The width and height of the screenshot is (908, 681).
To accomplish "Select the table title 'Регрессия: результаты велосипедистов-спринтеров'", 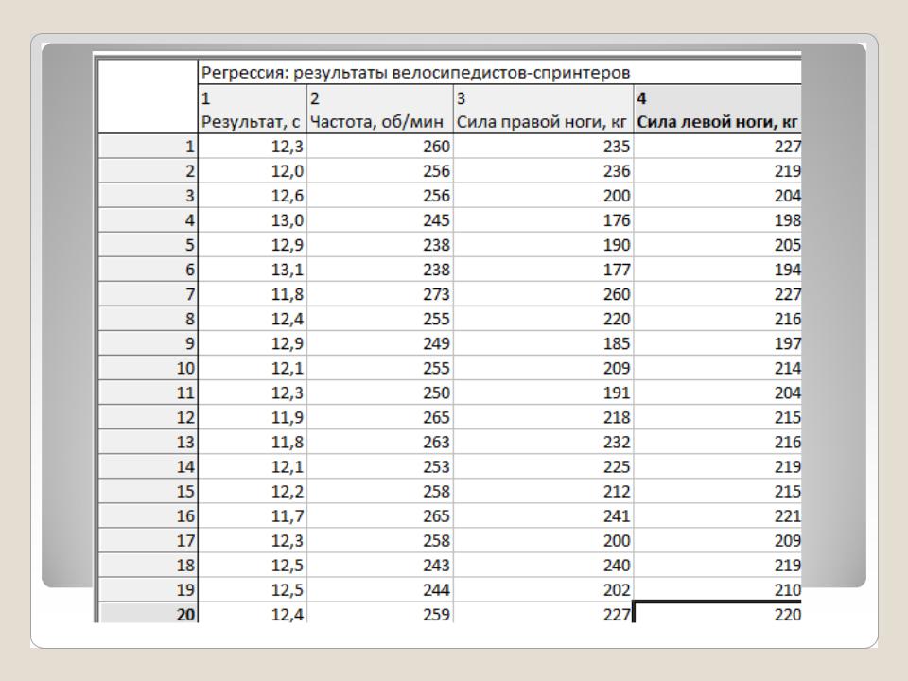I will pos(415,73).
